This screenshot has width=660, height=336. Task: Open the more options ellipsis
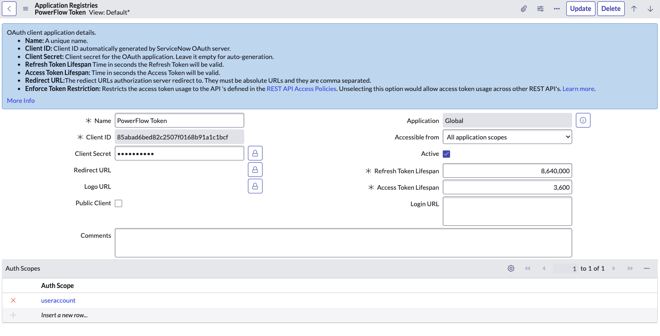[557, 9]
